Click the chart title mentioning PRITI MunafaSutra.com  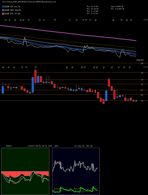(x=29, y=2)
